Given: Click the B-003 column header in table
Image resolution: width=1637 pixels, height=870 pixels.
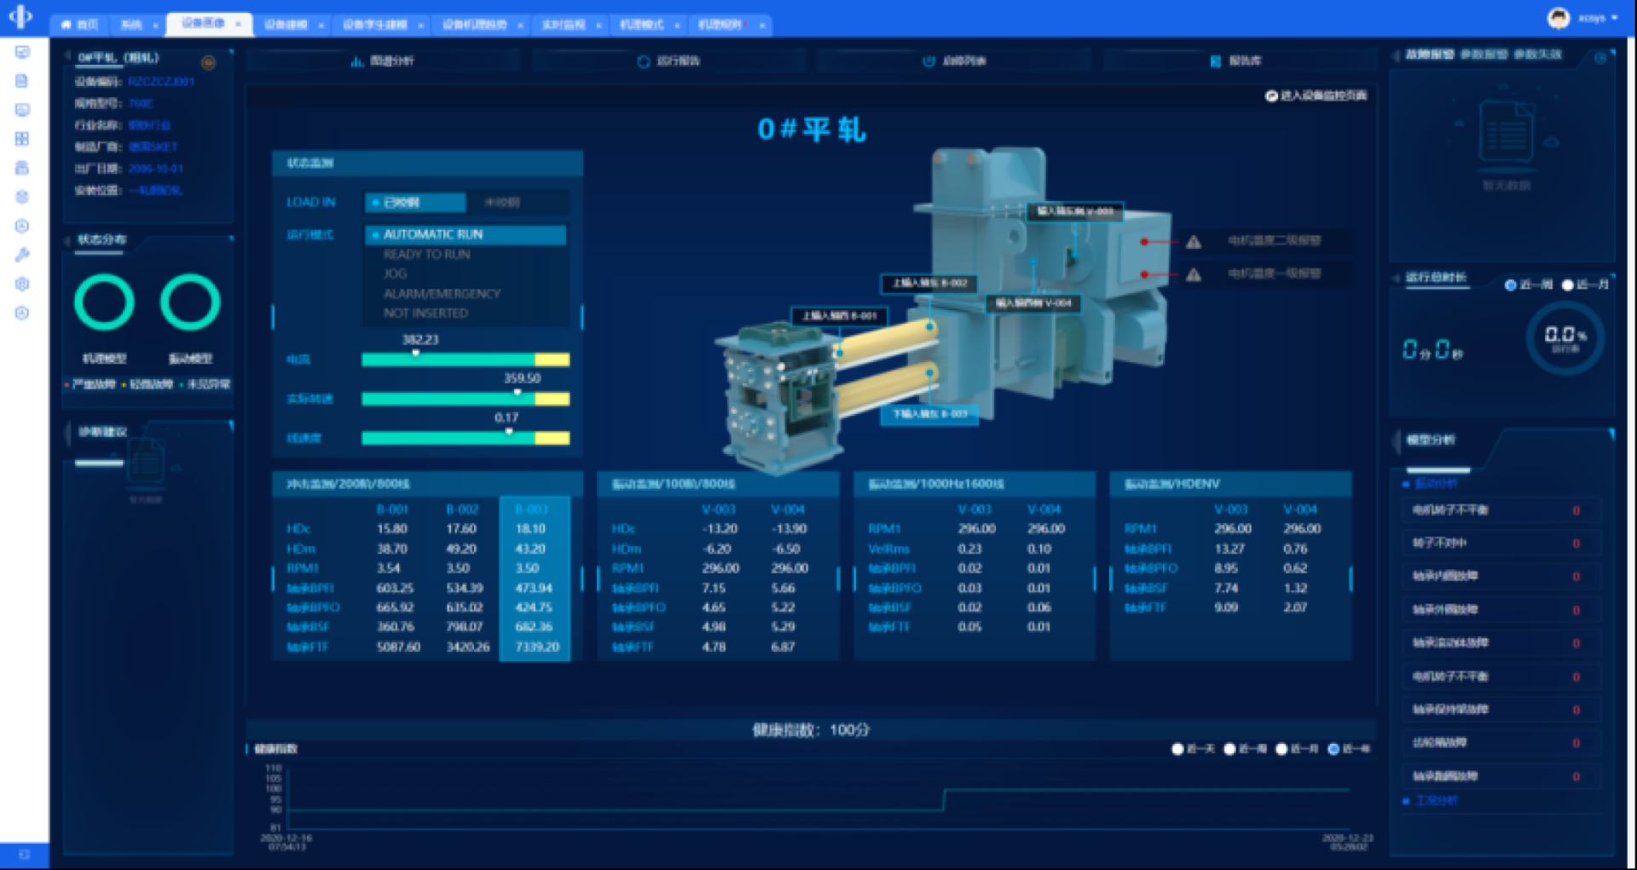Looking at the screenshot, I should [x=531, y=510].
